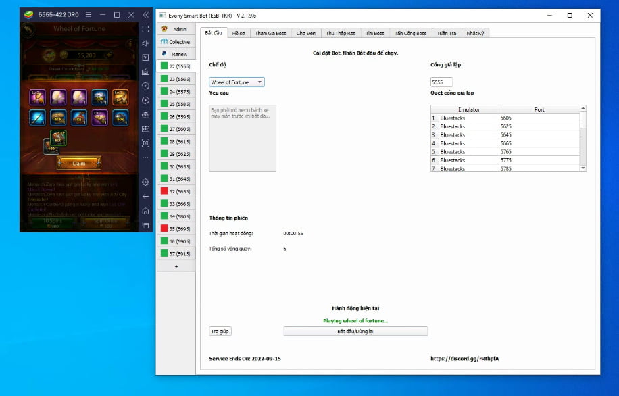
Task: Open BlueStacks settings gear icon
Action: 145,182
